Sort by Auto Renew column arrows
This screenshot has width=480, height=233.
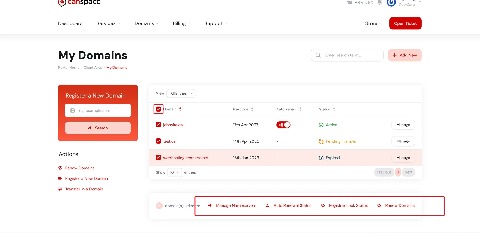click(x=300, y=109)
